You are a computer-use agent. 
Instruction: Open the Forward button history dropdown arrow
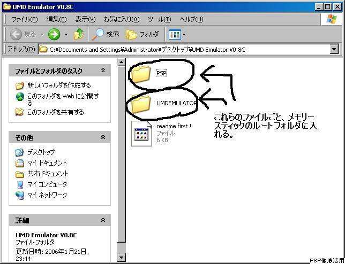pyautogui.click(x=65, y=34)
